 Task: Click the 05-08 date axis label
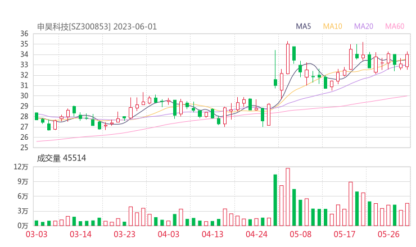pos(301,234)
